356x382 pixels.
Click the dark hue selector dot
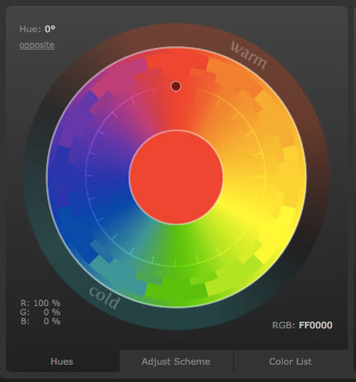[x=176, y=86]
